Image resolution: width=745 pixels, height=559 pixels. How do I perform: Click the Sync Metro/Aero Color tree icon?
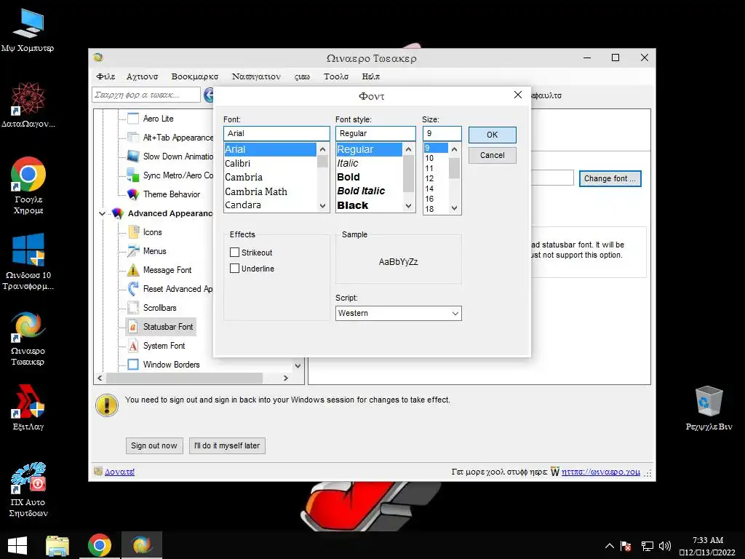tap(133, 175)
